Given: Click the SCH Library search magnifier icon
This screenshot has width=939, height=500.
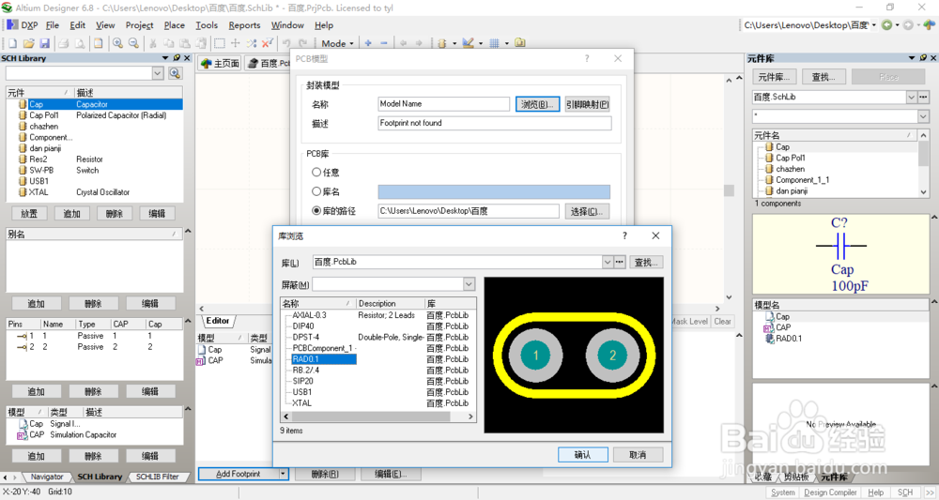Looking at the screenshot, I should (175, 73).
